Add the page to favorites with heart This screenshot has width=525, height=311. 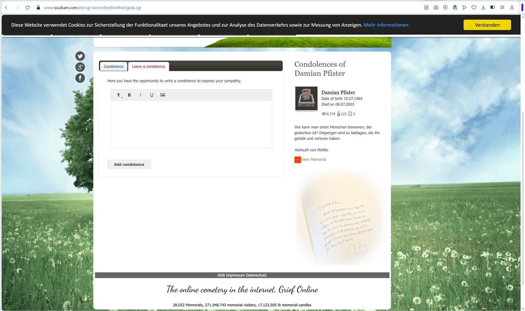coord(474,7)
